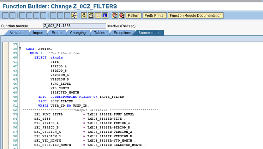The width and height of the screenshot is (263, 149).
Task: Click TABLE_FILTER-VERSION_B on line 58
Action: 110,136
